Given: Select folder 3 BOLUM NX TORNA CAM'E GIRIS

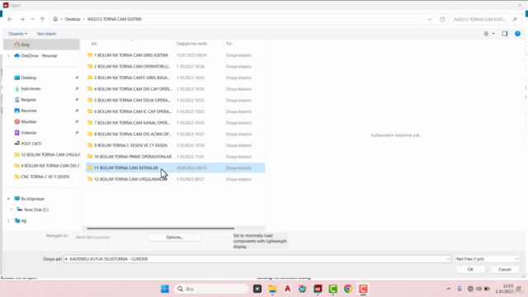Looking at the screenshot, I should pyautogui.click(x=132, y=78).
